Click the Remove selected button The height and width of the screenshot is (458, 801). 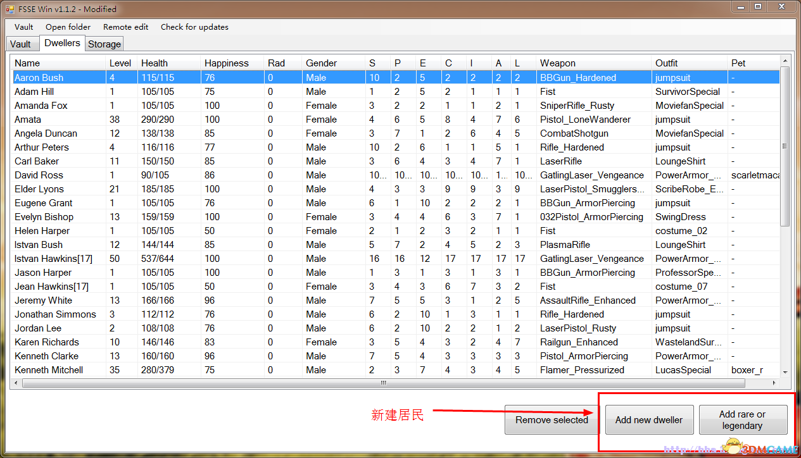tap(551, 420)
